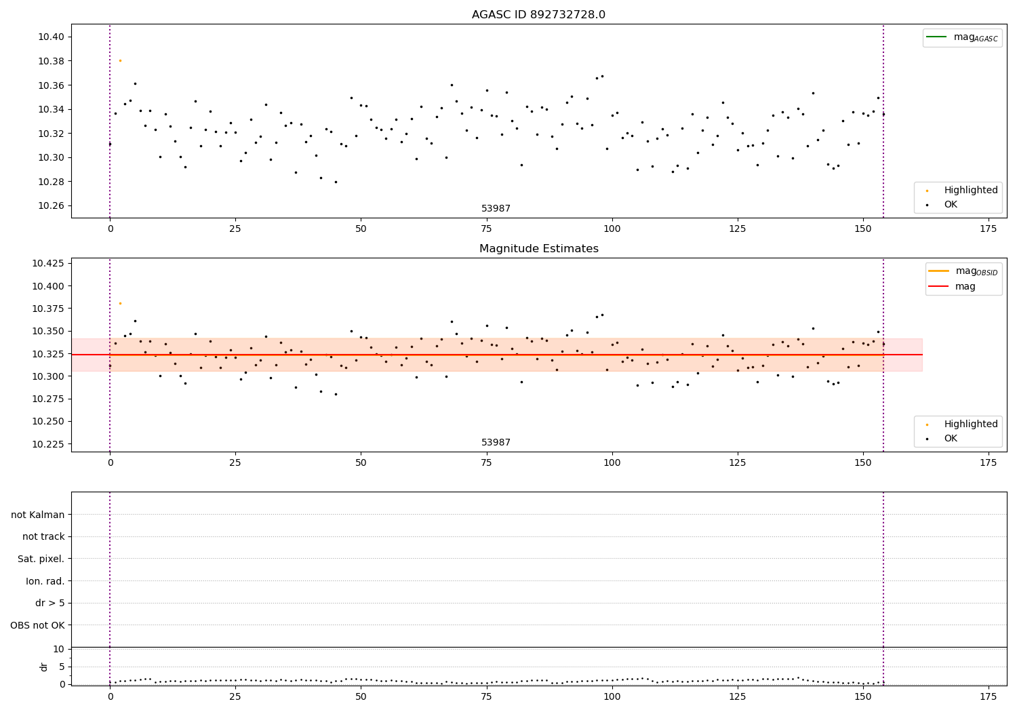Click 'Highlighted' in the Magnitude Estimates legend
The height and width of the screenshot is (712, 1017).
pos(963,424)
